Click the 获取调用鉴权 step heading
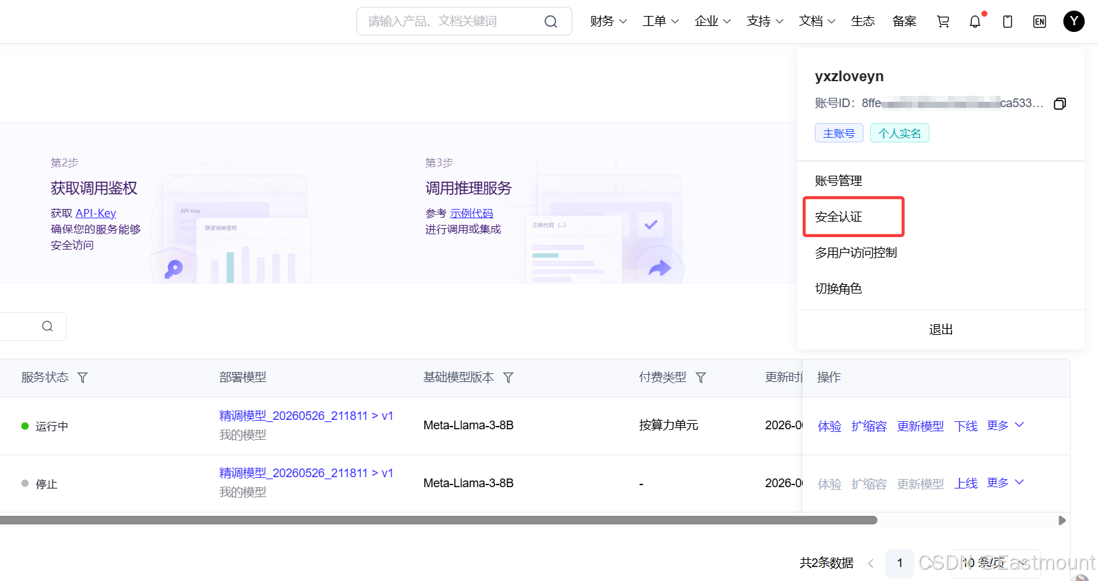 (94, 188)
